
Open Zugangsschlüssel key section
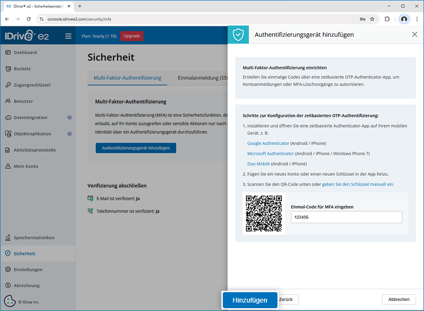click(x=32, y=85)
